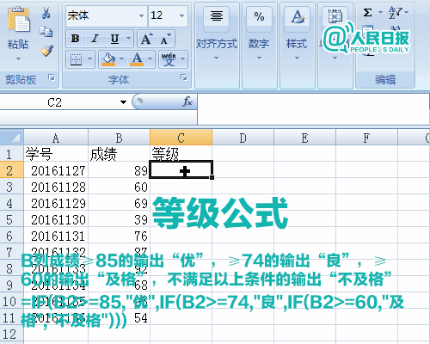Click the phonetic guide (wén) icon
This screenshot has width=430, height=344.
[169, 59]
